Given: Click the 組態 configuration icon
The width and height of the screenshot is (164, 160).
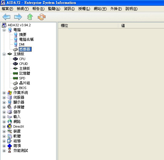Looking at the screenshot, I should 10,141.
